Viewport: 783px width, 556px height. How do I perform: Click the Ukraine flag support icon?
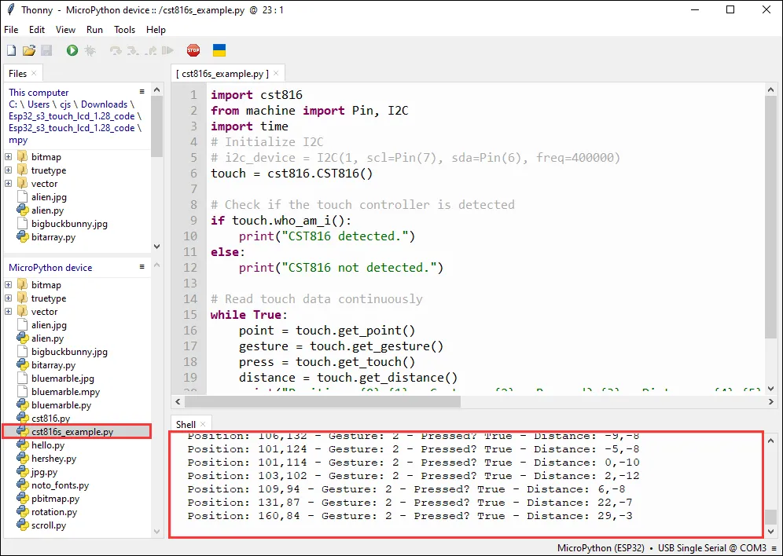pos(219,50)
